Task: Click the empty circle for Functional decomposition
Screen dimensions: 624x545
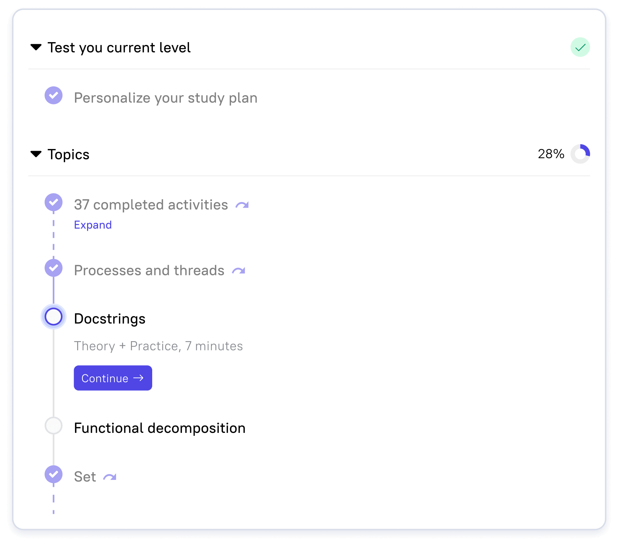Action: click(54, 425)
